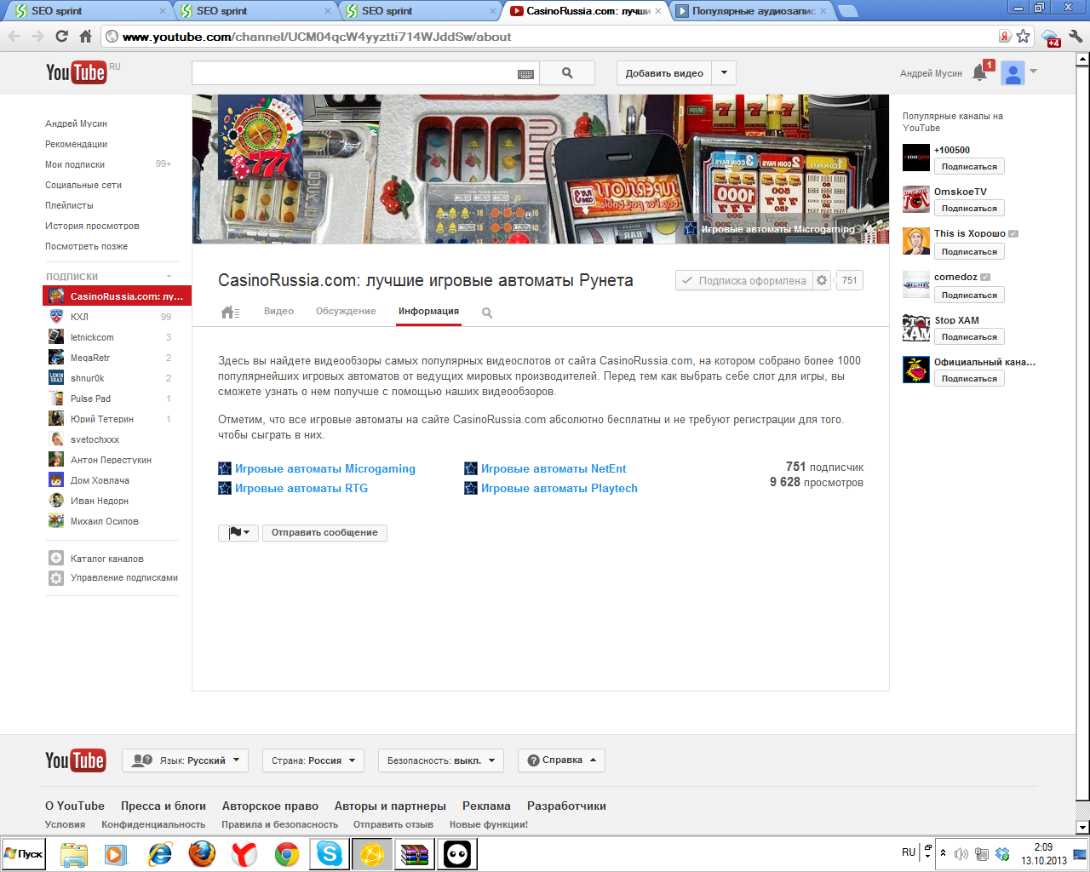Screen dimensions: 1090x872
Task: Open the on-screen keyboard icon in search box
Action: pyautogui.click(x=526, y=74)
